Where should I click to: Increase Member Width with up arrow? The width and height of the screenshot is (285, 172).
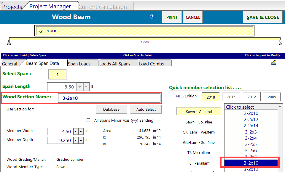[x=81, y=131]
